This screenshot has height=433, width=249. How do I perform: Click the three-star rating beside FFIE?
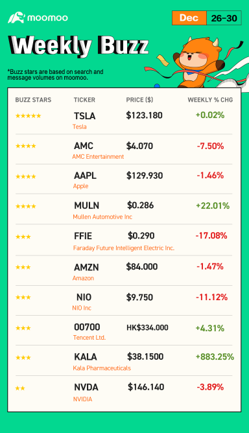coord(23,237)
